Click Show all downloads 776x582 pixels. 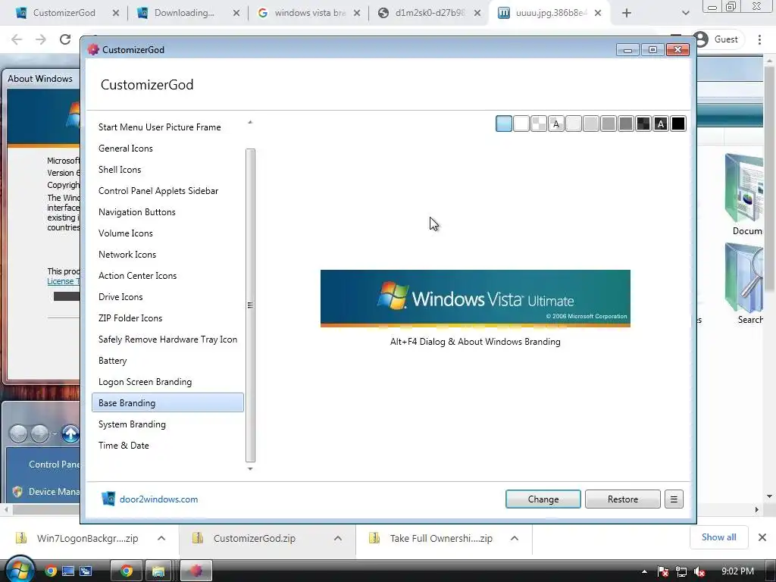(x=718, y=537)
